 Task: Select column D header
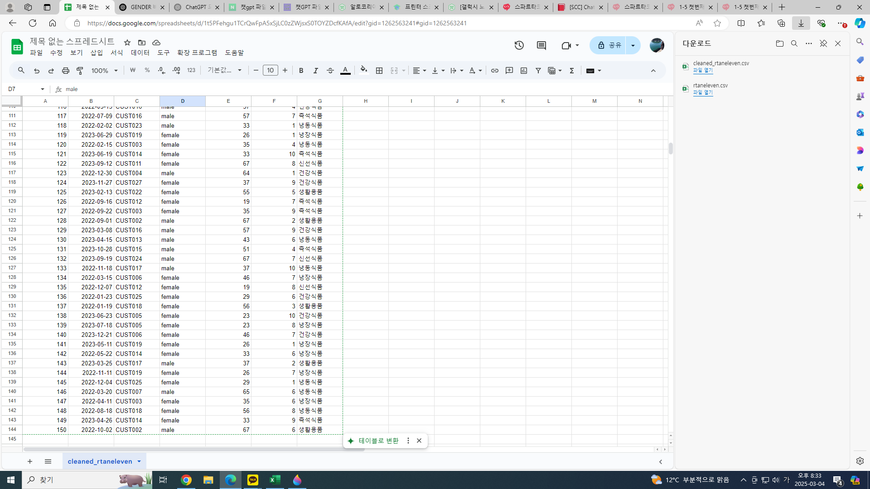point(183,101)
